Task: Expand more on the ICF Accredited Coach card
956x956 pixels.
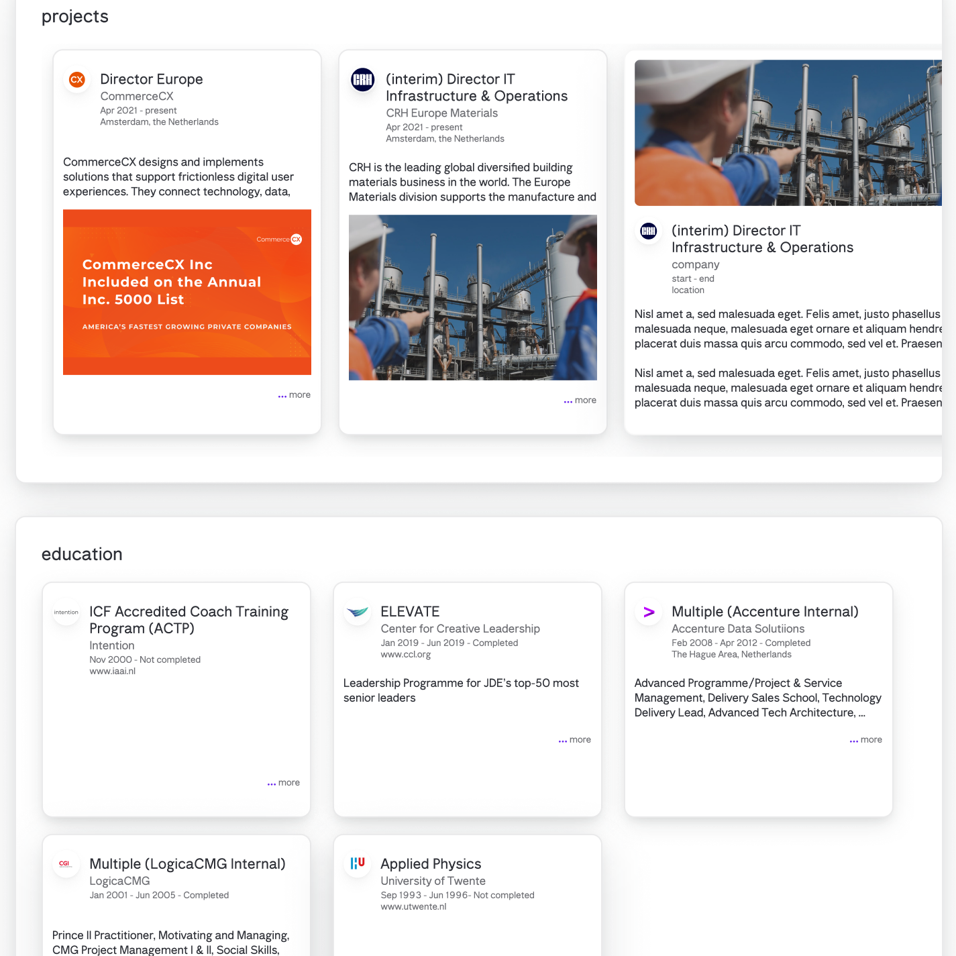Action: tap(284, 783)
